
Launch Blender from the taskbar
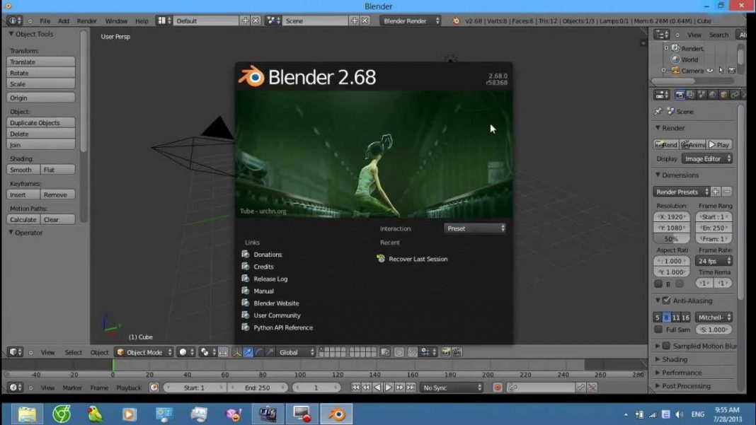(x=336, y=415)
